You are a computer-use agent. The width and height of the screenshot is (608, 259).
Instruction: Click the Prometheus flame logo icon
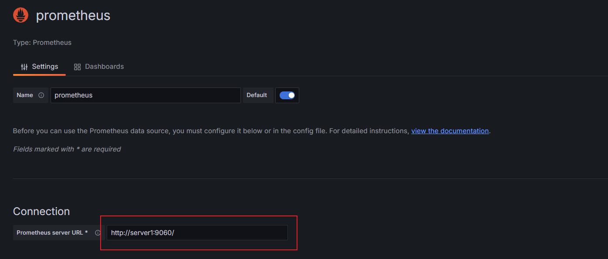pos(20,15)
